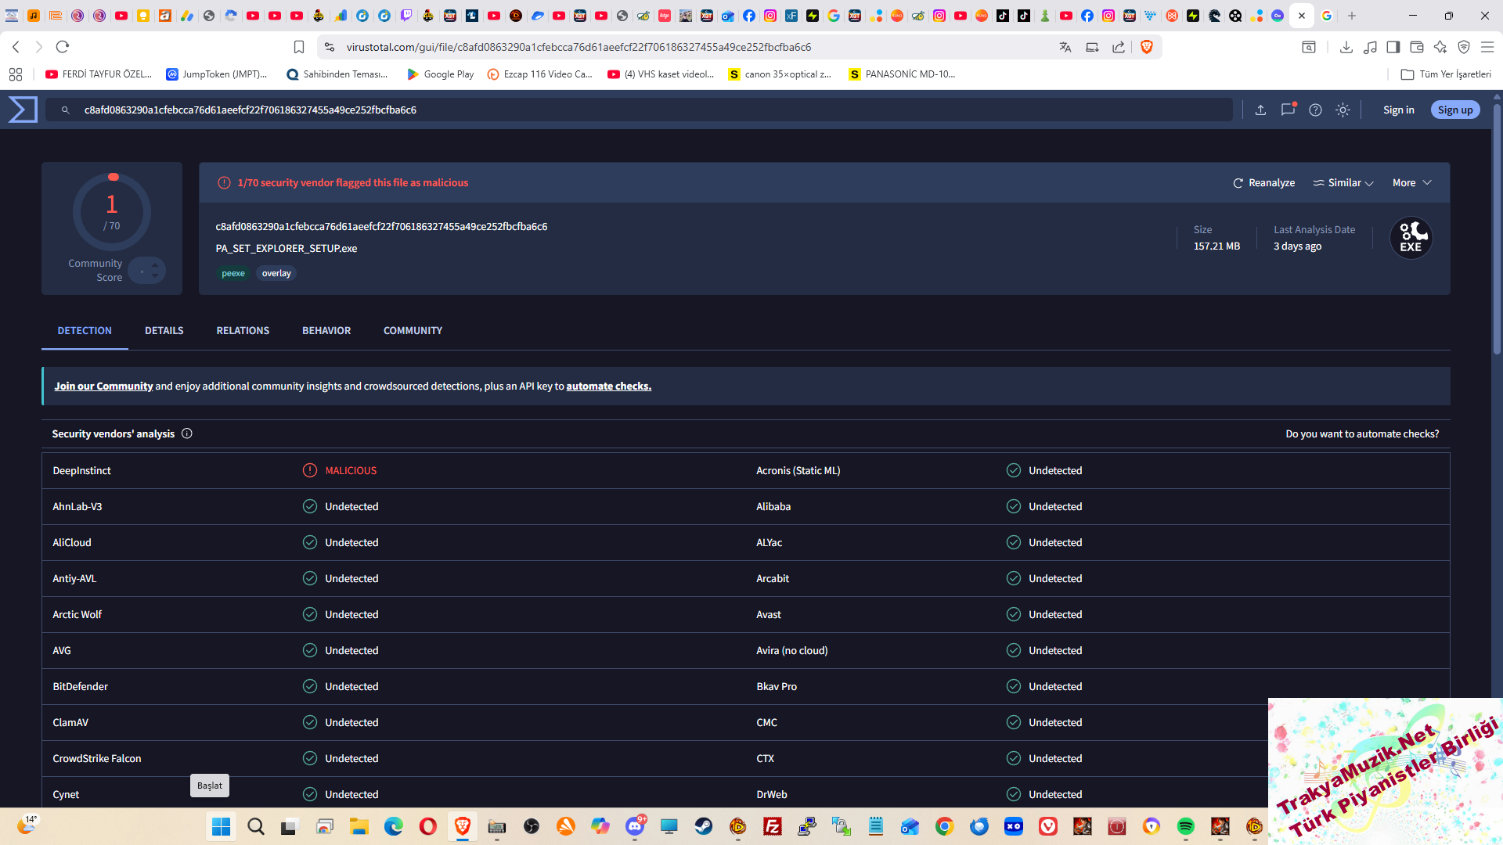Image resolution: width=1503 pixels, height=845 pixels.
Task: Bookmark this page using the bookmark icon
Action: pyautogui.click(x=298, y=48)
